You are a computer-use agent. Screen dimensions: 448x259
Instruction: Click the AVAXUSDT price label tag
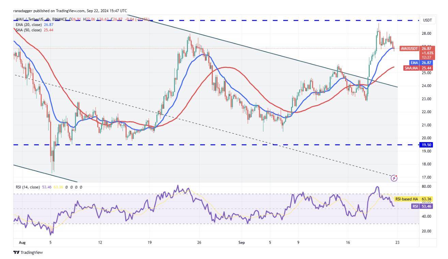[x=409, y=49]
